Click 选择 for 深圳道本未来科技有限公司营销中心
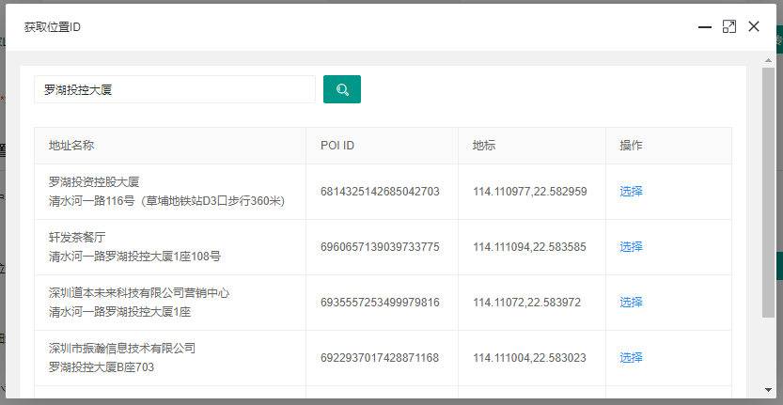This screenshot has width=783, height=405. [x=631, y=303]
